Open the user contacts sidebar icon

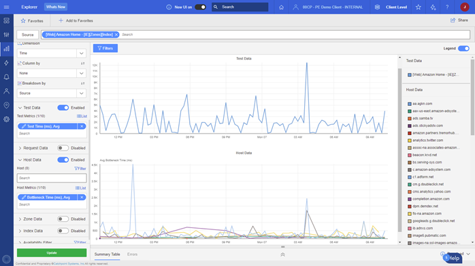[x=6, y=91]
